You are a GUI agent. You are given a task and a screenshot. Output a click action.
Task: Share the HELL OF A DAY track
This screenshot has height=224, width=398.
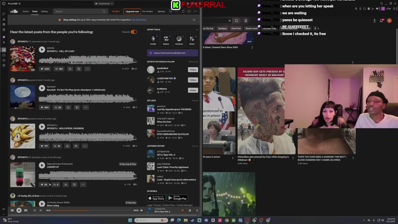pyautogui.click(x=70, y=69)
